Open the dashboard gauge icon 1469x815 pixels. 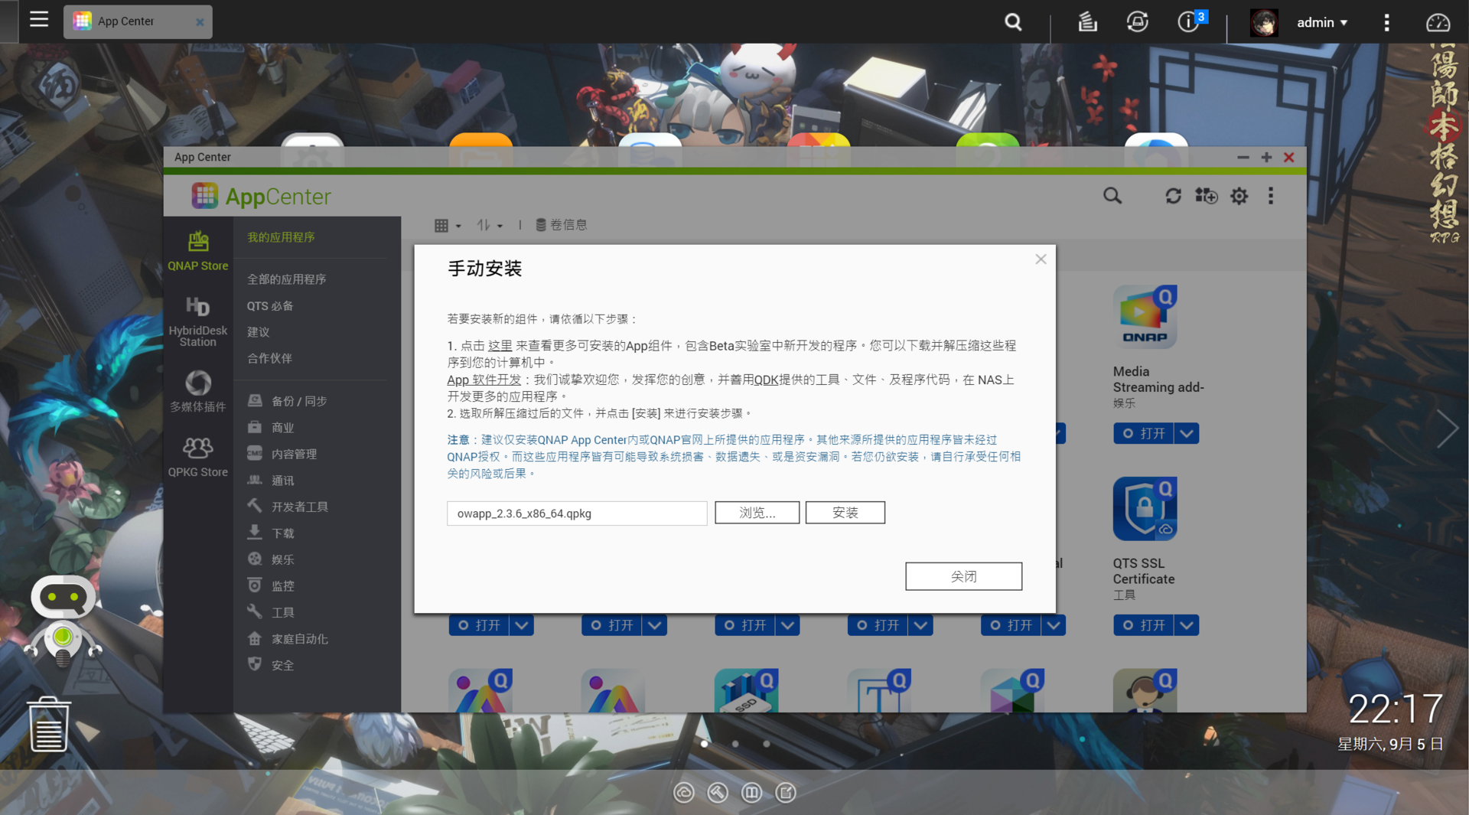[1438, 22]
